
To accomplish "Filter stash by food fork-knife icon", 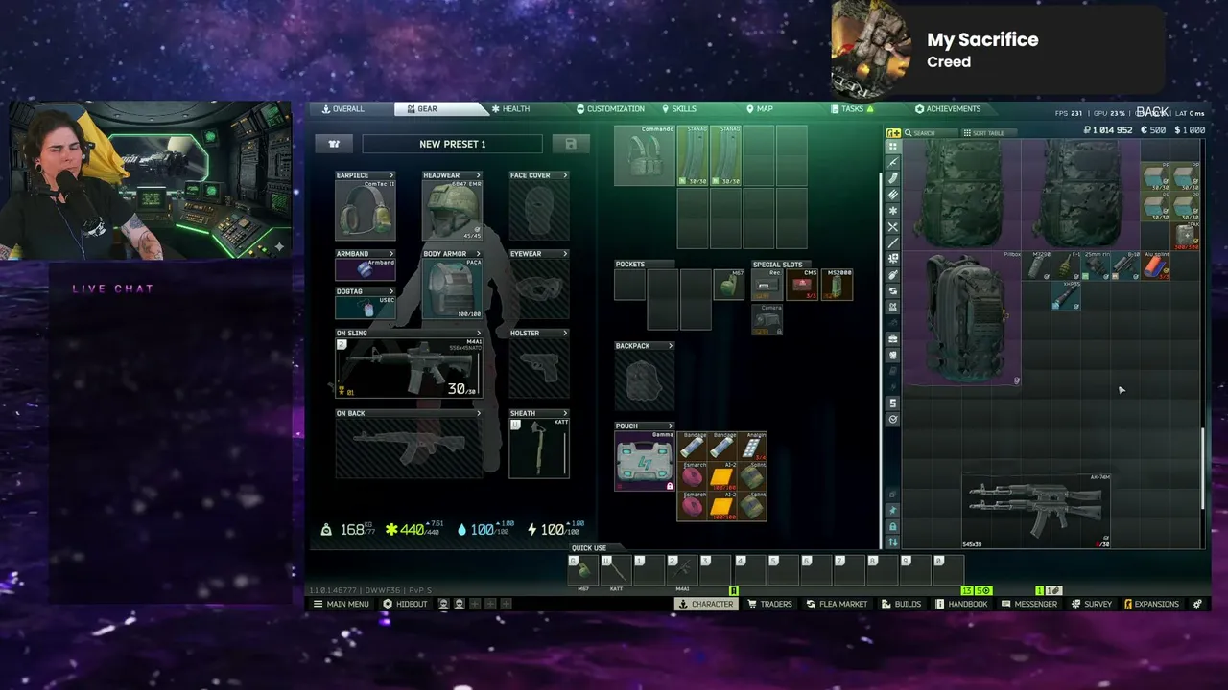I will [893, 227].
